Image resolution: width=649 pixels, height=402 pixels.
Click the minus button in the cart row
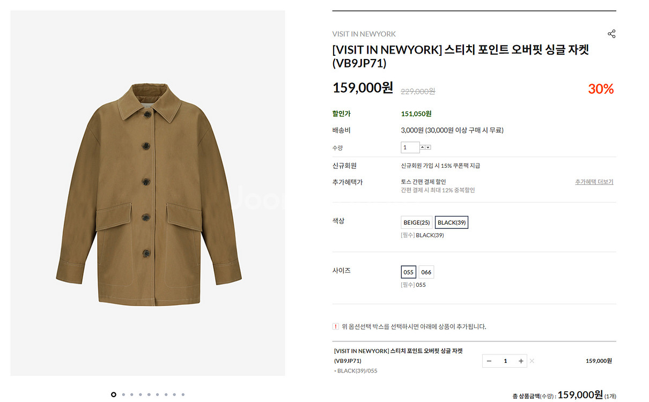489,361
